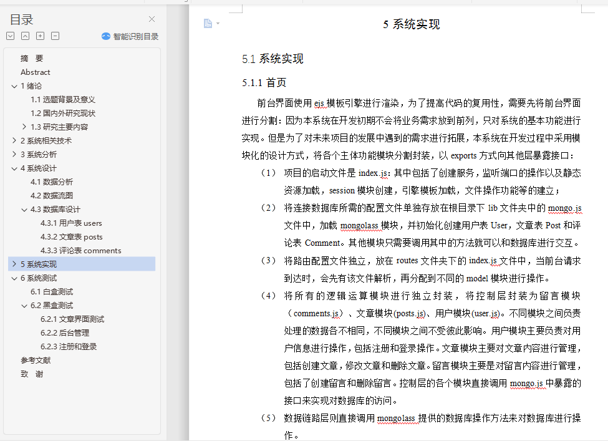Image resolution: width=608 pixels, height=441 pixels.
Task: Collapse the 1 绪论 section
Action: (14, 86)
